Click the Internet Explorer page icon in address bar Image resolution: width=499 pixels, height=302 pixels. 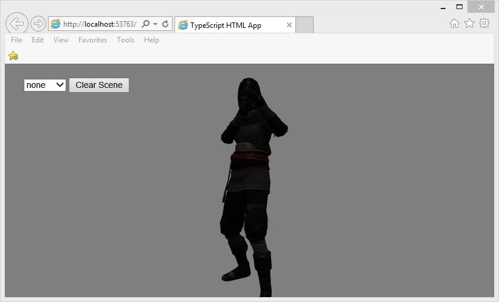click(x=55, y=24)
